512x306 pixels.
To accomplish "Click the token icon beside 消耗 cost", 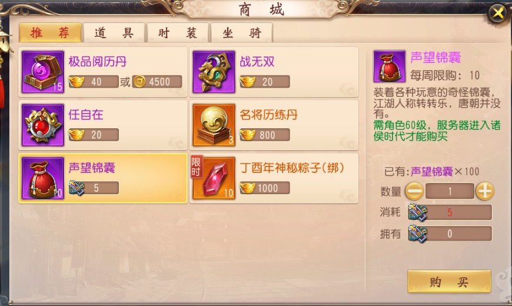I will [x=417, y=212].
